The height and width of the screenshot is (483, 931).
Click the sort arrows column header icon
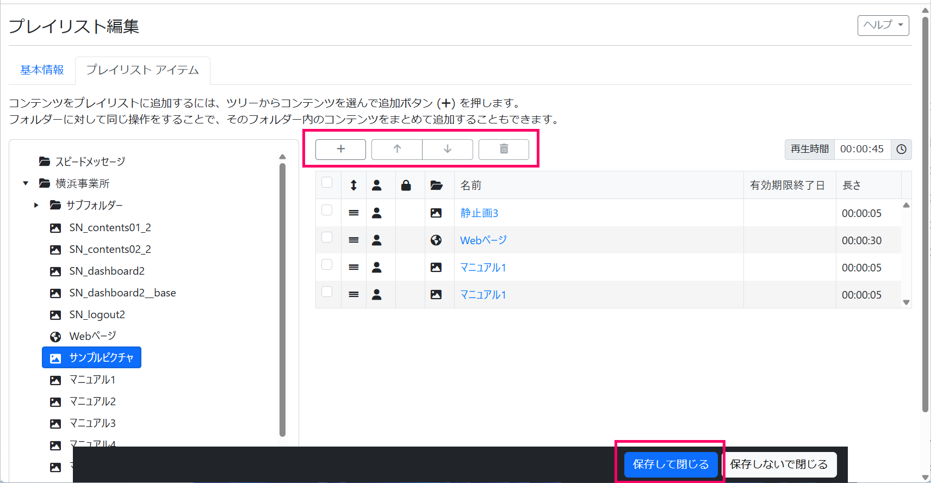click(x=353, y=185)
